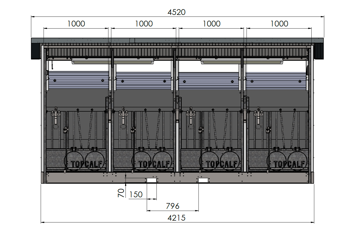Click the TOPCALF logo in third stall

pyautogui.click(x=222, y=164)
